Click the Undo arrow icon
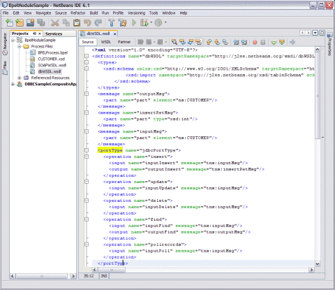 click(87, 22)
